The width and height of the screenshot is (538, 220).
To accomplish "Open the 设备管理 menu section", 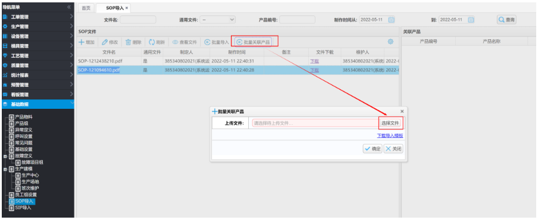I will [x=37, y=36].
